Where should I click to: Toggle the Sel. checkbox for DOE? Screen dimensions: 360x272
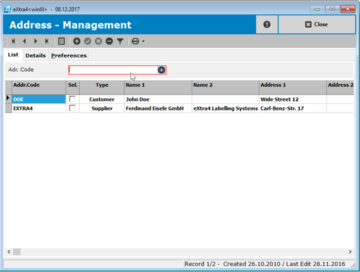pos(72,99)
